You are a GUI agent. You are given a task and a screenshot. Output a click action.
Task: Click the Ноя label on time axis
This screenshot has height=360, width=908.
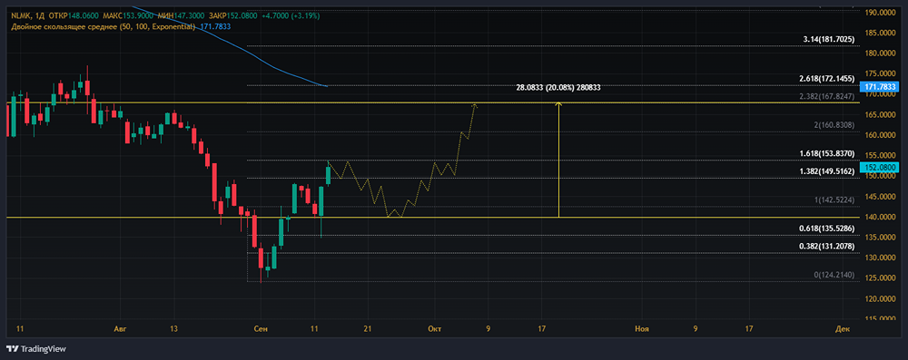point(641,329)
